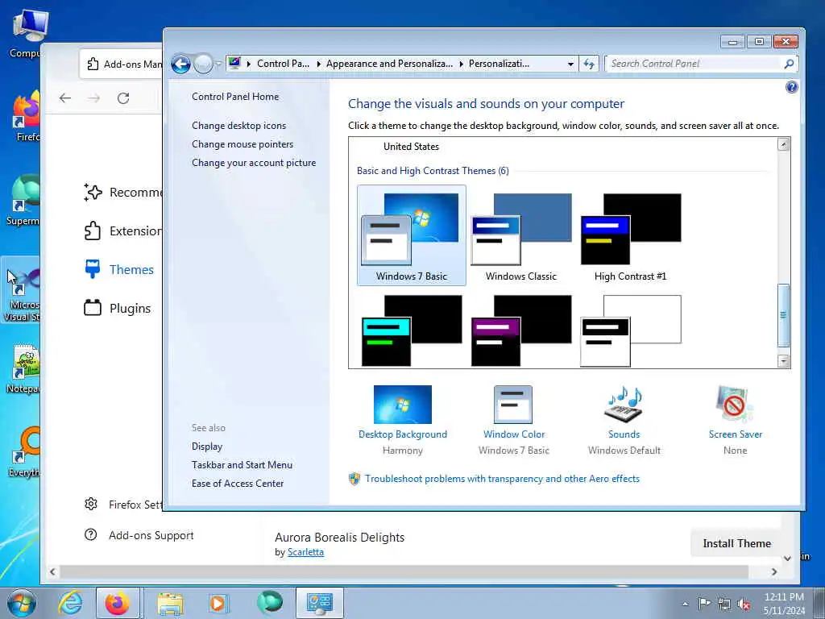Open the Control Panel help icon
825x619 pixels.
pos(791,87)
